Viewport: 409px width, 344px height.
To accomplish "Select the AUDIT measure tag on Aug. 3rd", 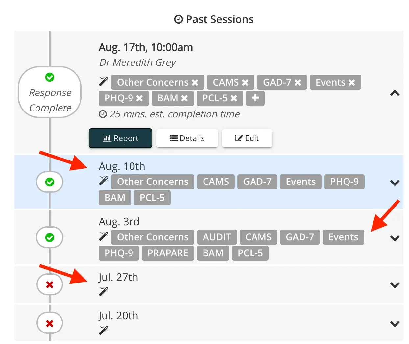I will tap(217, 237).
